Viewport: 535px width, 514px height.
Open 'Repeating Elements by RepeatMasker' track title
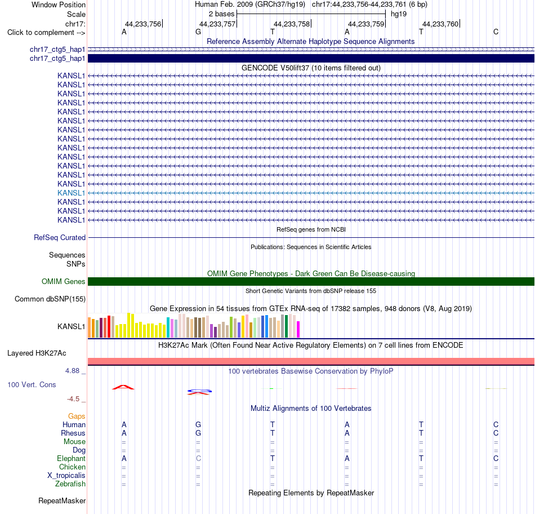(311, 493)
